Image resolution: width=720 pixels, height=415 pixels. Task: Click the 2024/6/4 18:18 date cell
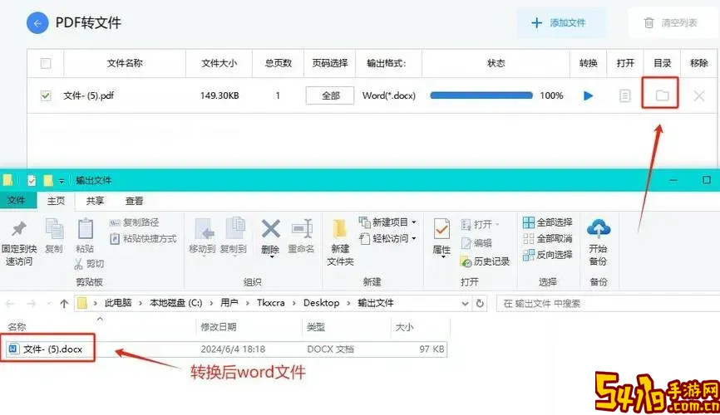point(233,349)
